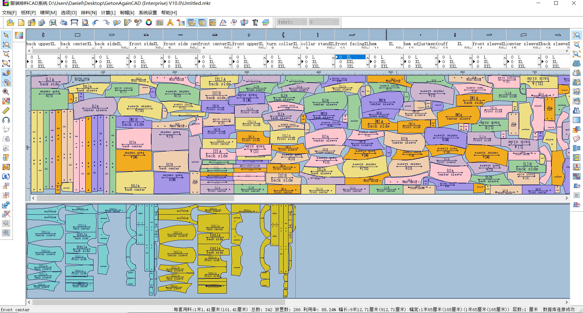The width and height of the screenshot is (583, 313).
Task: Toggle the highlighted piece-panel view button
Action: pos(191,22)
